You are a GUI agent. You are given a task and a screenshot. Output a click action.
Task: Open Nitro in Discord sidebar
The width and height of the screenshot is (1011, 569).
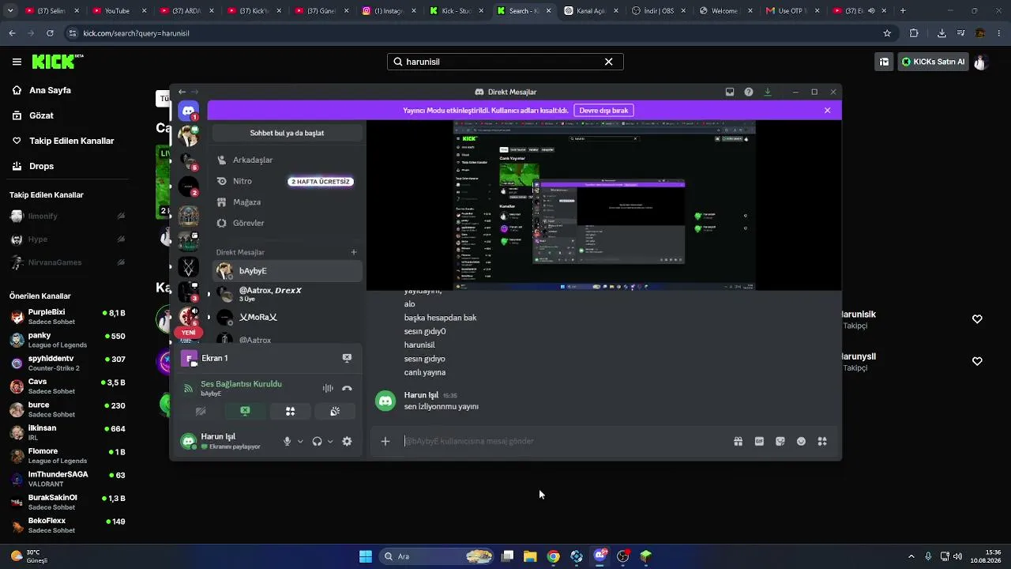pyautogui.click(x=288, y=181)
